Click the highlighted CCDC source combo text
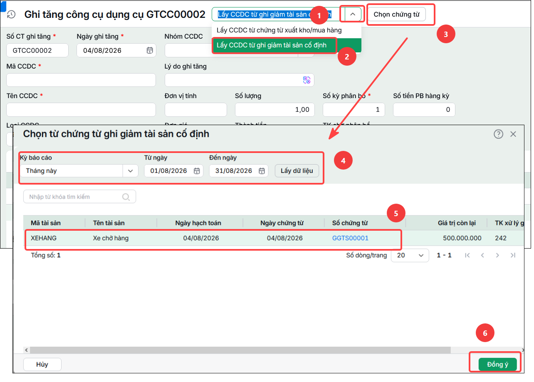 [274, 14]
